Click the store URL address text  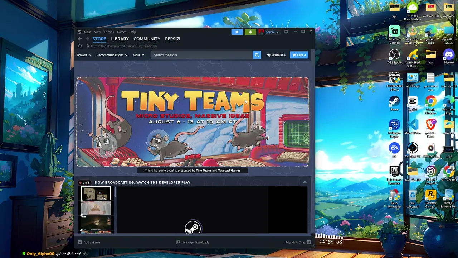click(x=124, y=46)
